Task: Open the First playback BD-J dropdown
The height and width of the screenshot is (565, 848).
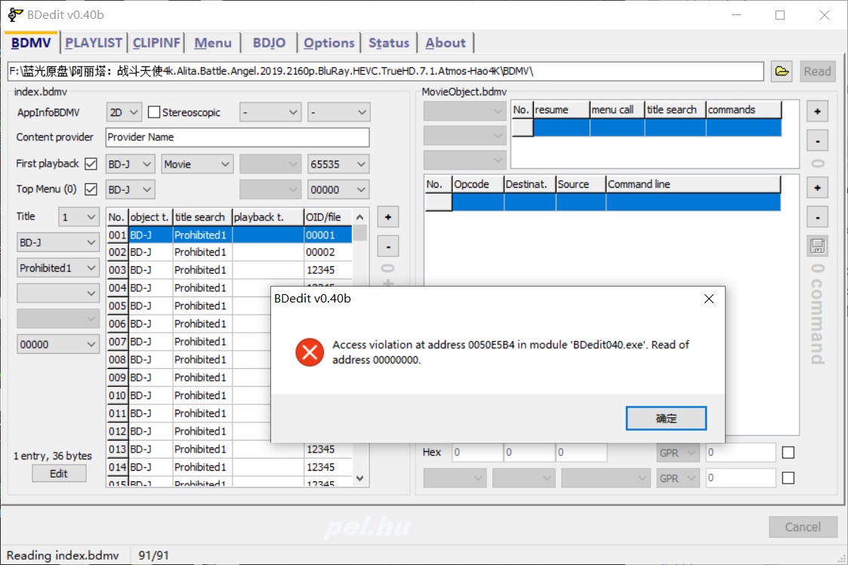Action: (131, 164)
